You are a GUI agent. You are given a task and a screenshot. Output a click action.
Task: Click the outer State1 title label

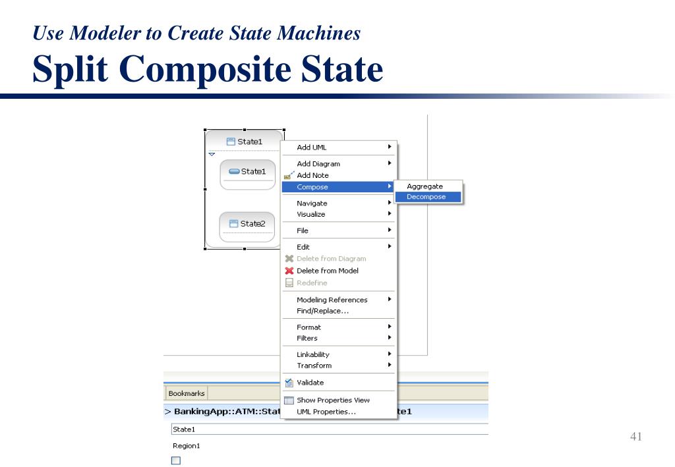[x=250, y=142]
